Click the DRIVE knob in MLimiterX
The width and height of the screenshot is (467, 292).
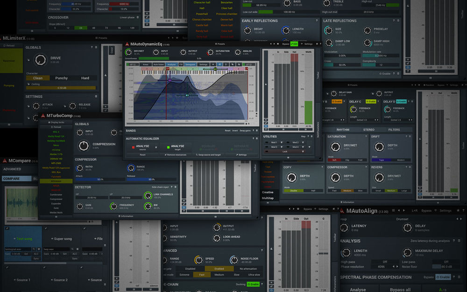[41, 60]
